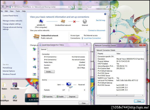Open help with the blue question mark icon

pos(105,14)
